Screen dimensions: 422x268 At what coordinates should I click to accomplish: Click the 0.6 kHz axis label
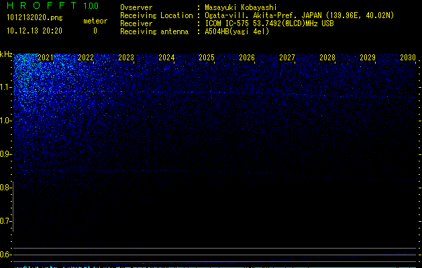click(x=5, y=255)
